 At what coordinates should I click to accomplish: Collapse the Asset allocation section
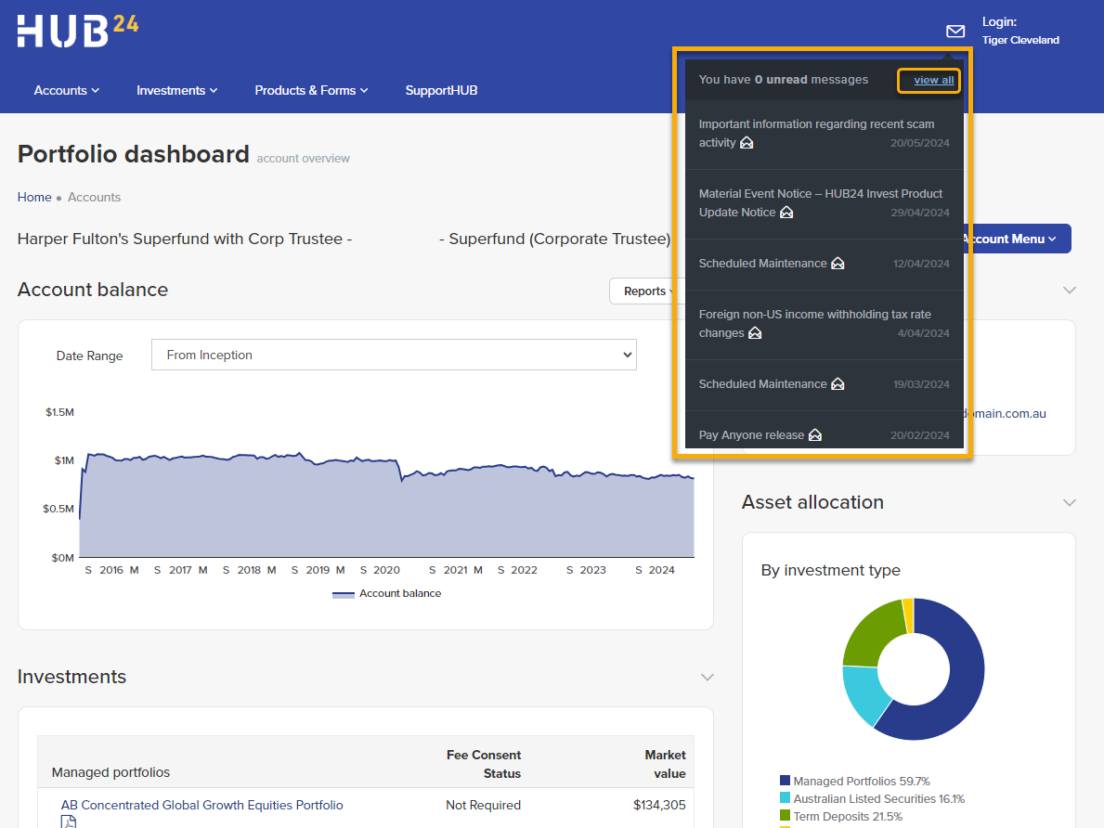point(1070,503)
